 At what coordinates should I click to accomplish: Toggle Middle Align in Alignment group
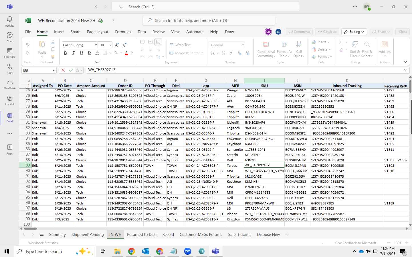[150, 42]
